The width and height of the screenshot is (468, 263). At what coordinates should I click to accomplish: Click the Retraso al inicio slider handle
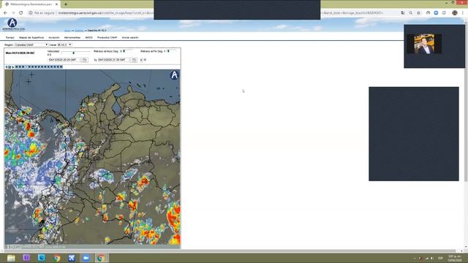[124, 51]
